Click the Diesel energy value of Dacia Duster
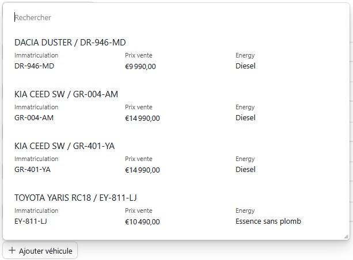 pos(245,66)
